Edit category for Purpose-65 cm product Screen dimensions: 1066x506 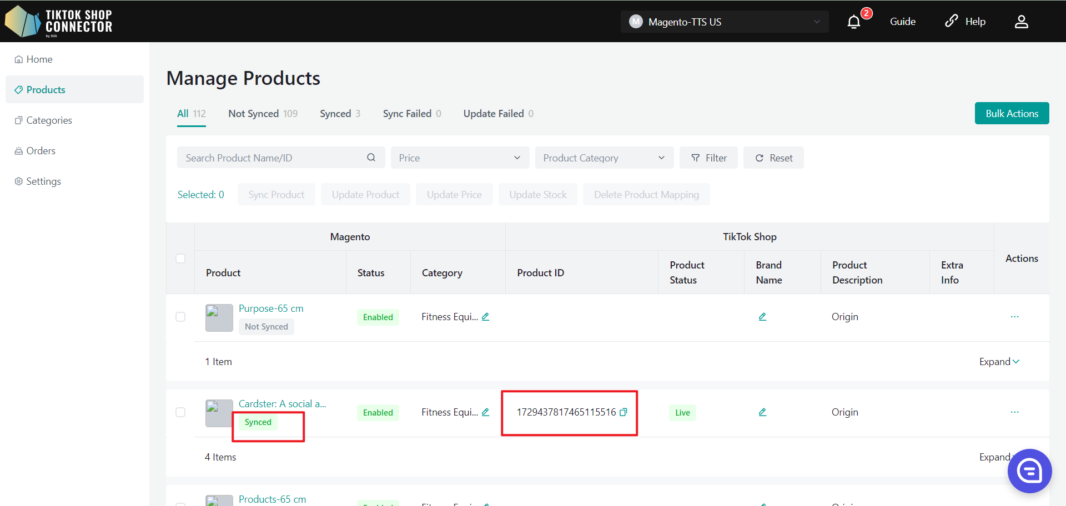point(485,317)
